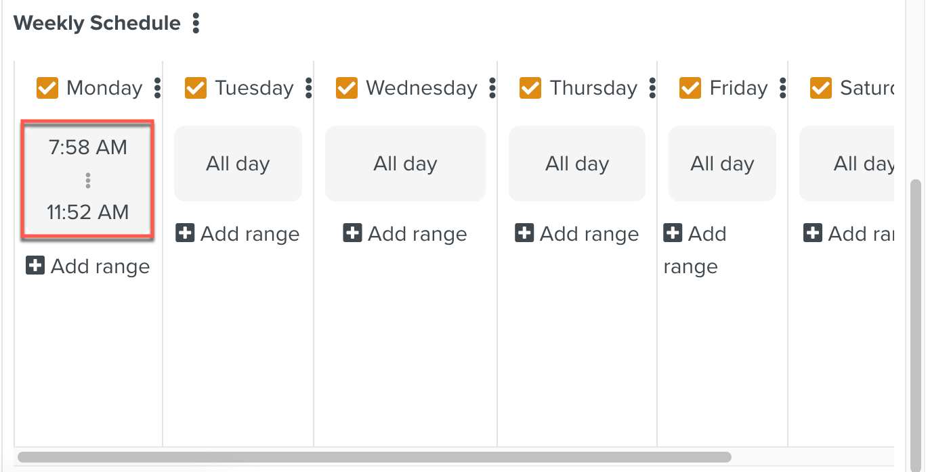Select Thursday's All day range

[577, 164]
